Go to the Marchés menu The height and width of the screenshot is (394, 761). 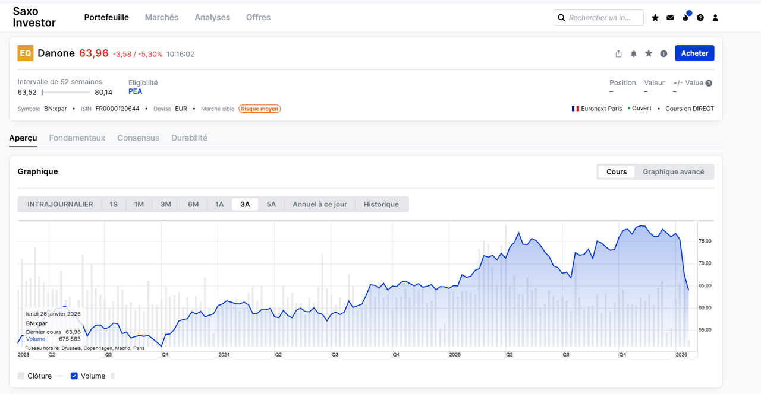click(162, 17)
